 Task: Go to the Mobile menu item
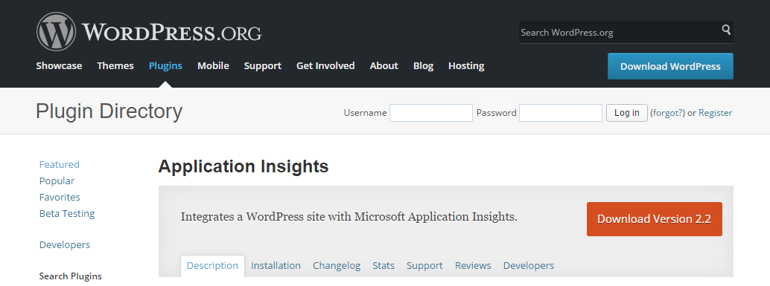[x=213, y=65]
